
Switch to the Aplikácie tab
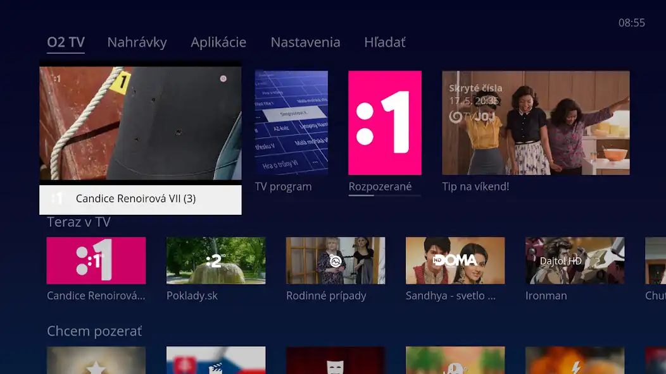[x=218, y=42]
